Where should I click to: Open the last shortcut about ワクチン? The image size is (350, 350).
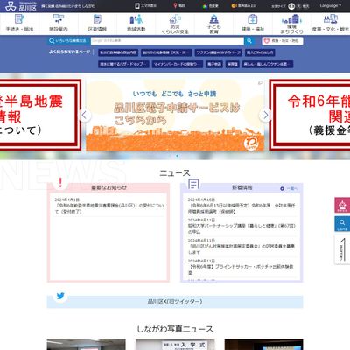coord(268,64)
